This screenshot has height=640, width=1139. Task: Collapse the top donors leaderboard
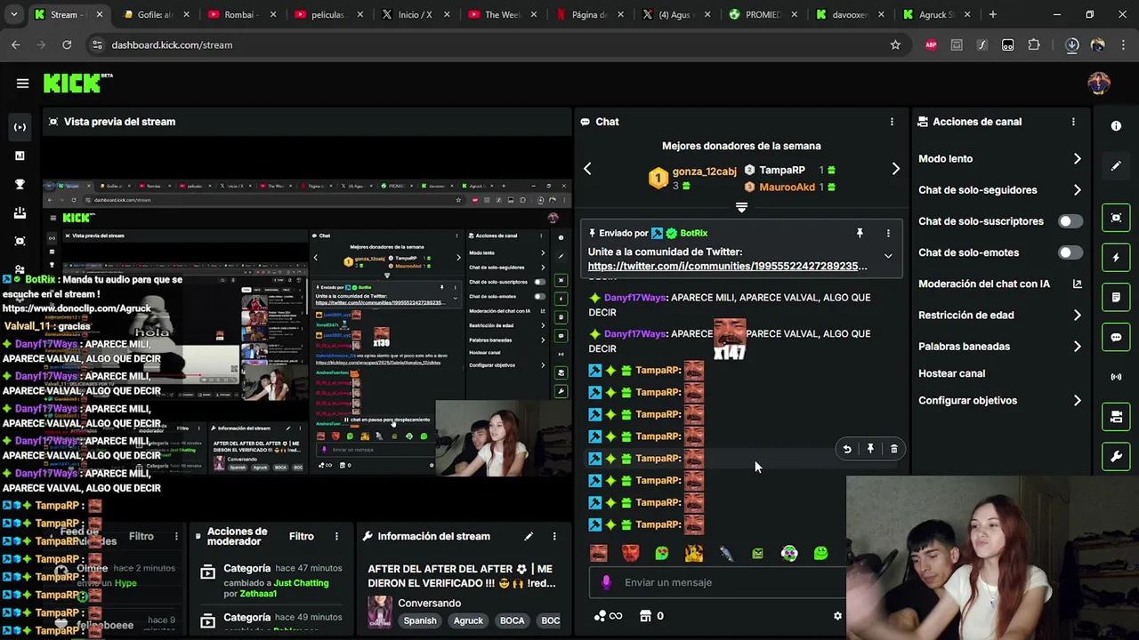tap(741, 207)
